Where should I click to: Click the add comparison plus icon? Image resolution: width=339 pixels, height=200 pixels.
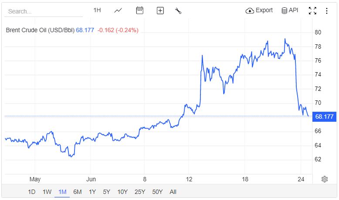pos(160,11)
